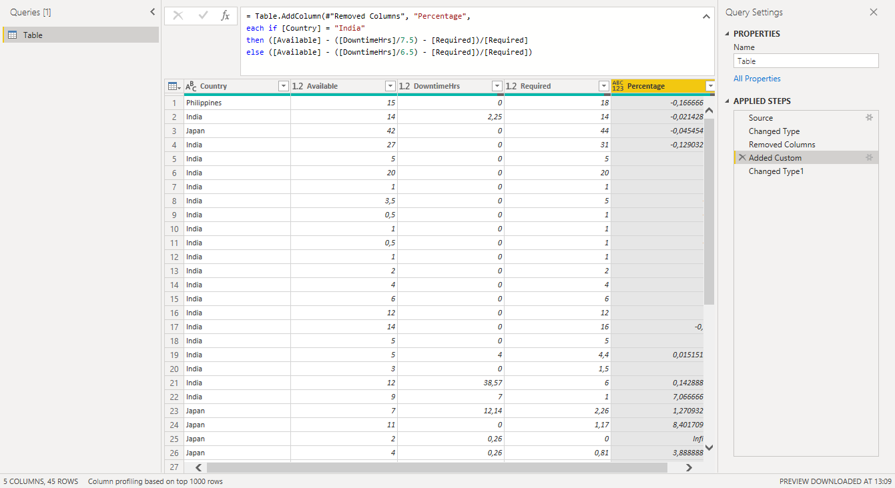
Task: Click the PREVIEW DOWNLOADED AT 13:09 status
Action: click(835, 481)
